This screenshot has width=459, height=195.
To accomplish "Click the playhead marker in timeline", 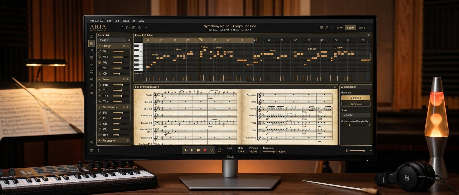I will tap(200, 39).
